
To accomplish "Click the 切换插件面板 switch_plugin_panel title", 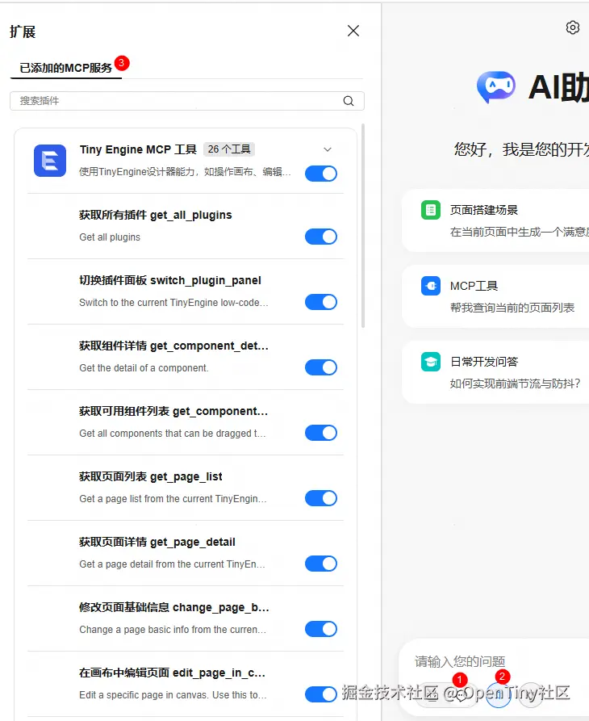I will (x=170, y=280).
